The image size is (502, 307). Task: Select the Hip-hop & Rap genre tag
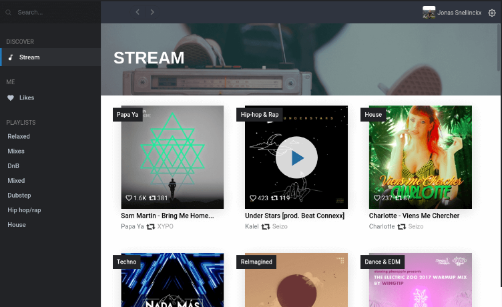(x=259, y=115)
